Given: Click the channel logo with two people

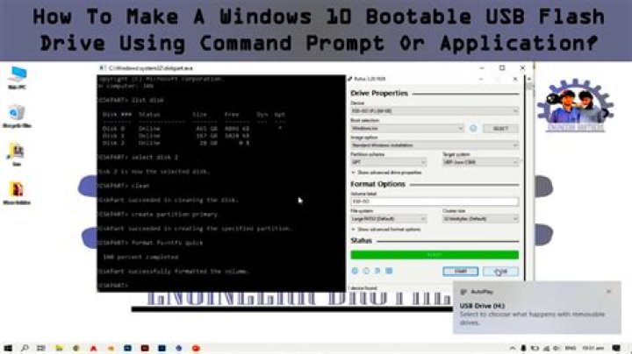Looking at the screenshot, I should coord(576,105).
